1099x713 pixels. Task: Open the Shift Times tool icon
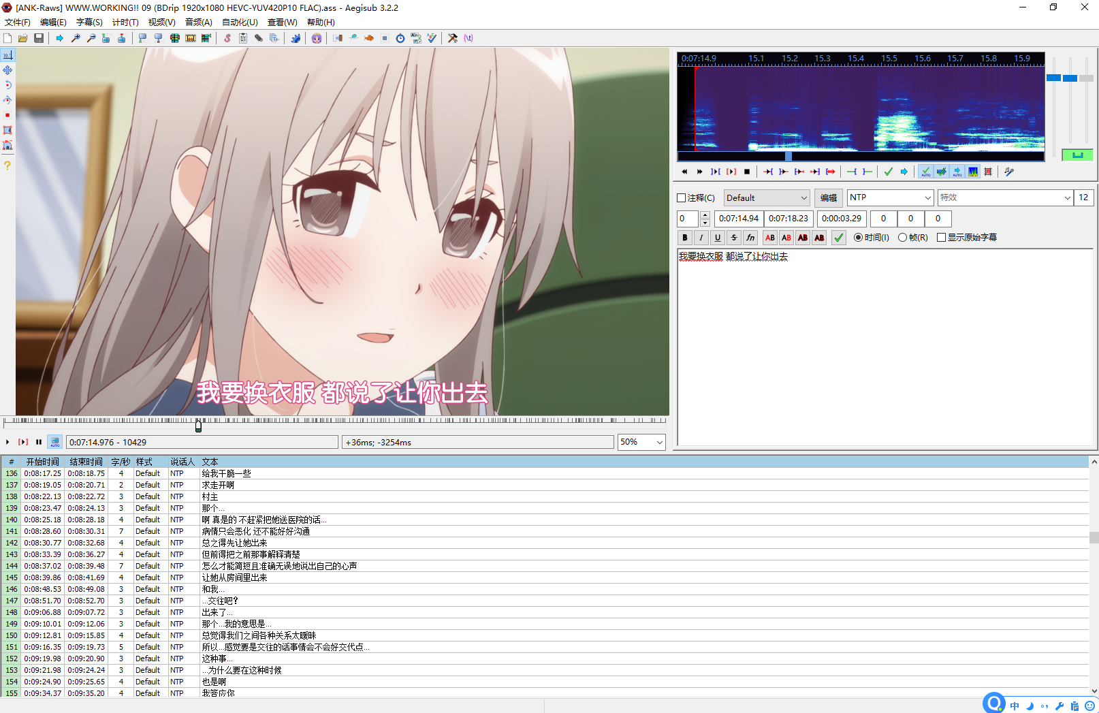point(338,38)
